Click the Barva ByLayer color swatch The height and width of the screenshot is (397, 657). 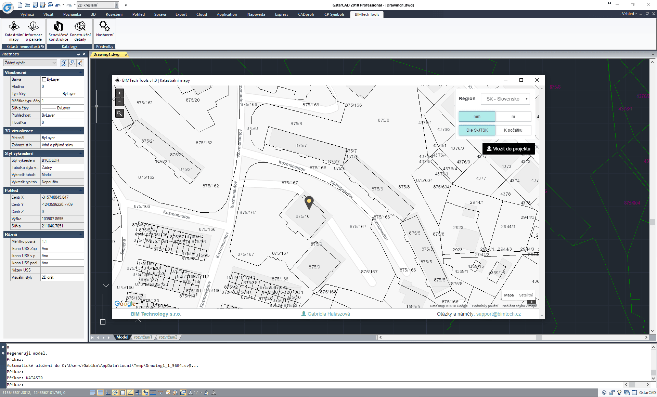coord(44,79)
